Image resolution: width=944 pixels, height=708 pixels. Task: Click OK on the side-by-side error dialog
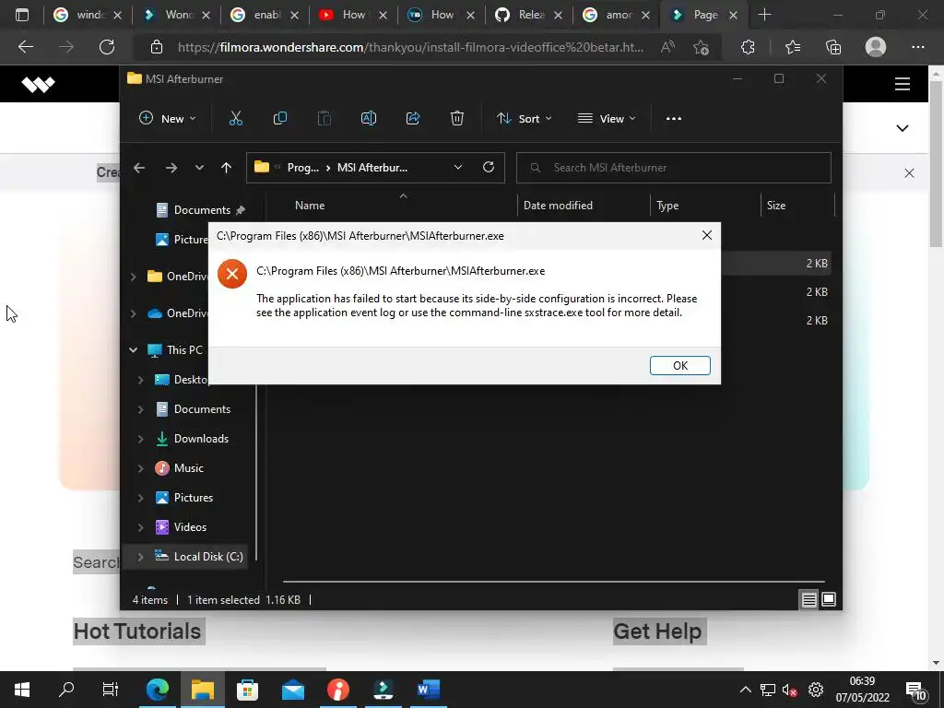[x=679, y=365]
